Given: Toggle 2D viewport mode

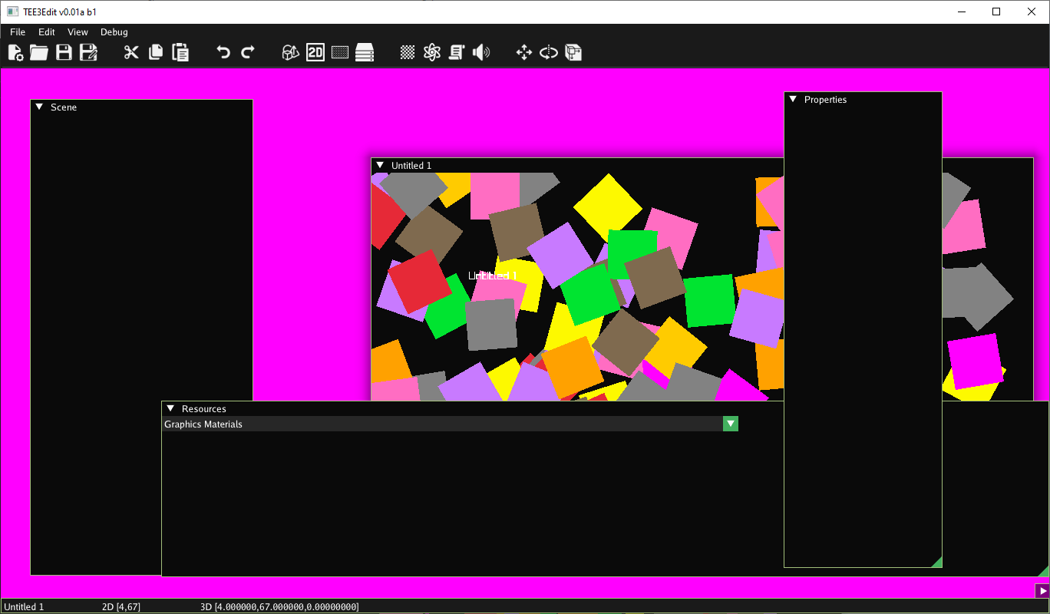Looking at the screenshot, I should point(315,52).
